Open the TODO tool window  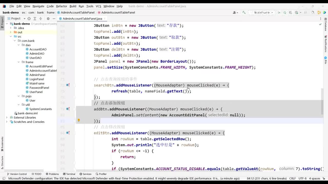click(36, 174)
